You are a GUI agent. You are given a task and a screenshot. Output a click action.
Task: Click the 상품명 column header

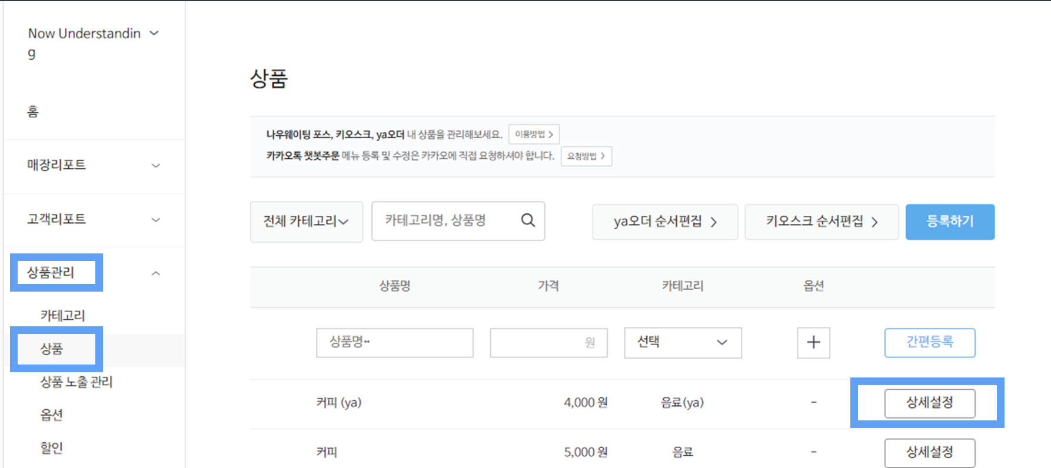tap(395, 286)
